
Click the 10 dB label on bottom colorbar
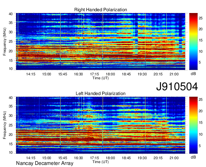201,134
